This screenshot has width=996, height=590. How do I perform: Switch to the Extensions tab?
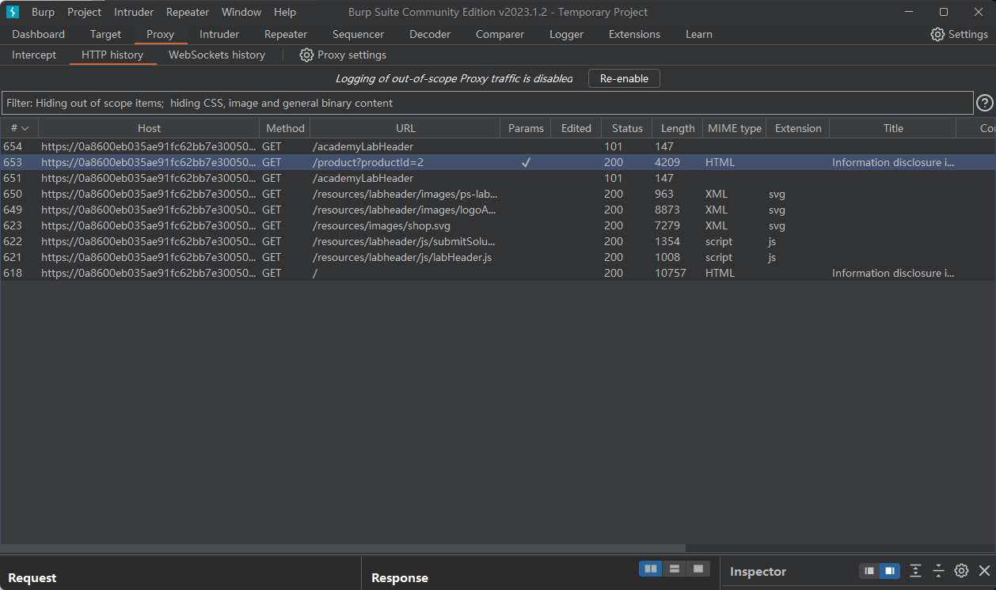click(634, 34)
